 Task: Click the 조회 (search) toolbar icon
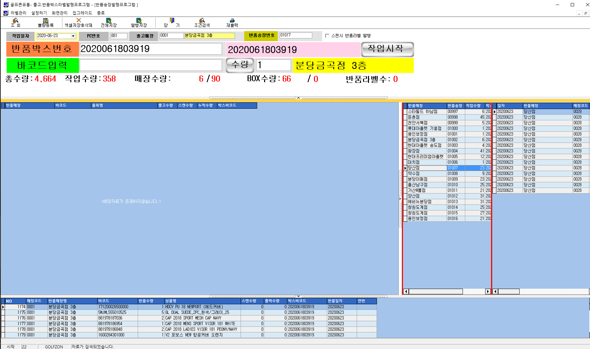(x=15, y=21)
